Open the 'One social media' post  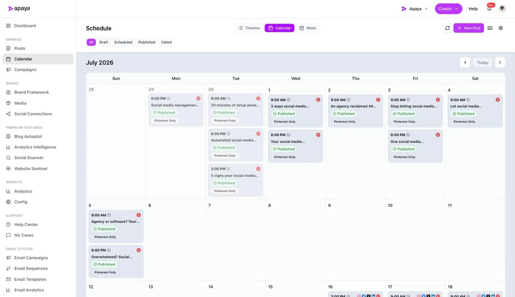(x=415, y=146)
